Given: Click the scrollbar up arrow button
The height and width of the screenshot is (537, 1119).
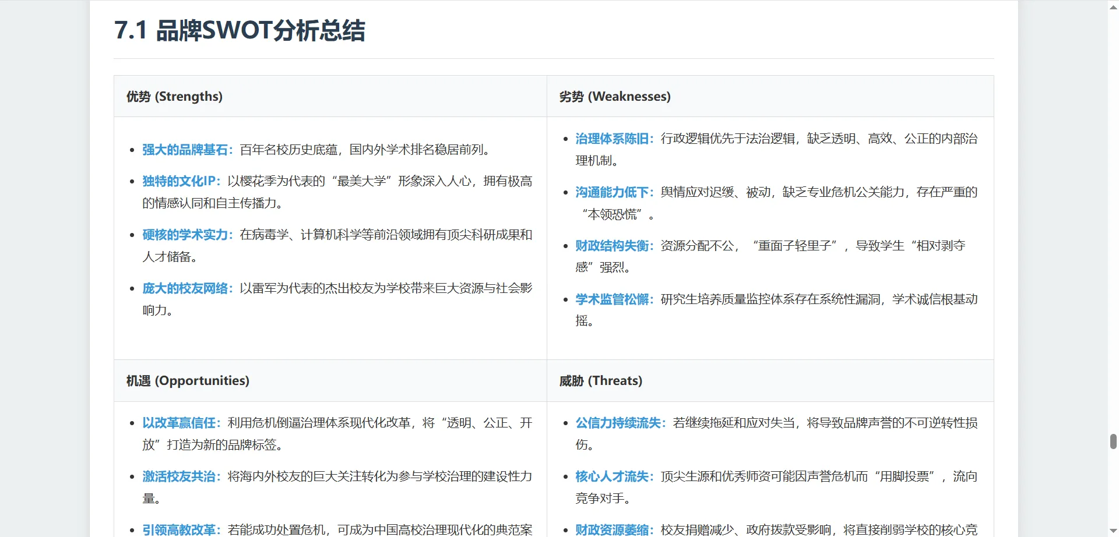Looking at the screenshot, I should pyautogui.click(x=1113, y=6).
